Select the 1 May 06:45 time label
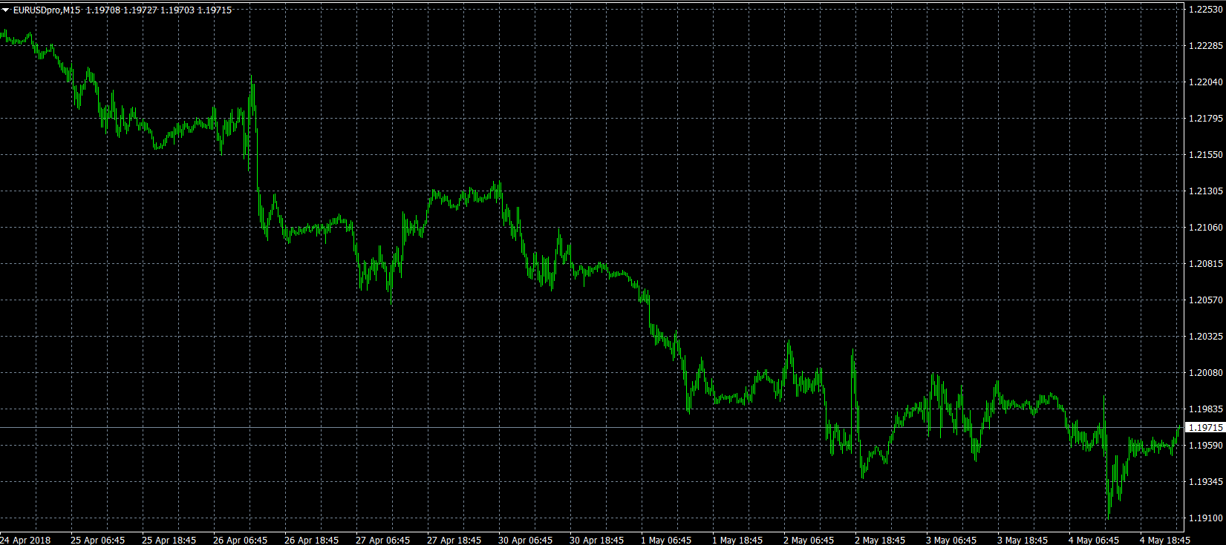Screen dimensions: 1226x545 pyautogui.click(x=666, y=540)
